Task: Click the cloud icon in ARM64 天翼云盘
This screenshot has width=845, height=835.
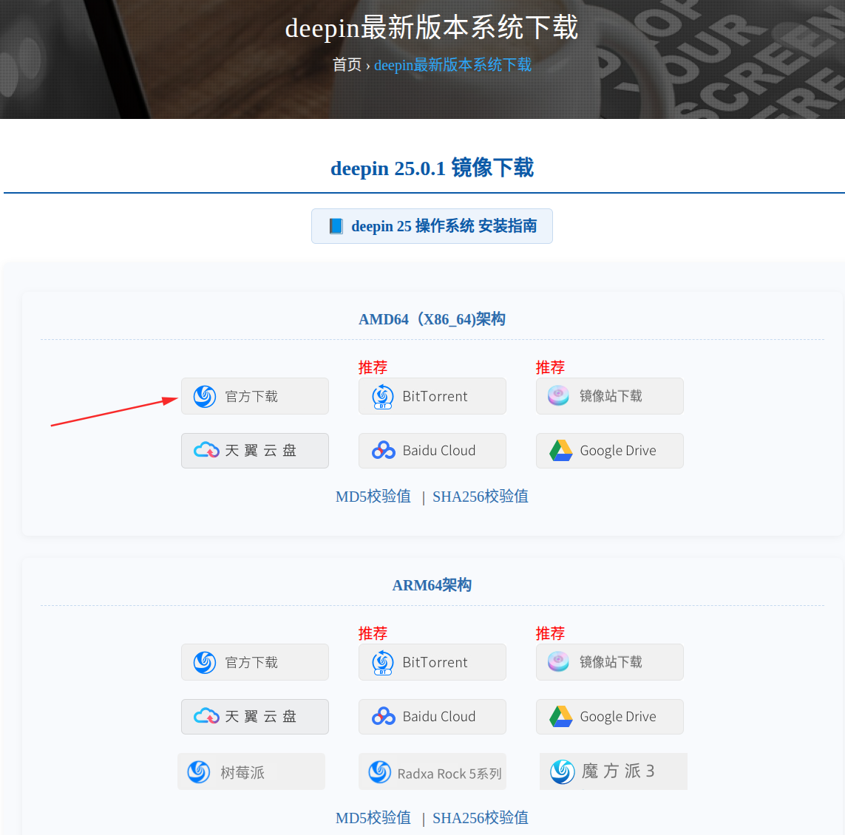Action: coord(206,716)
